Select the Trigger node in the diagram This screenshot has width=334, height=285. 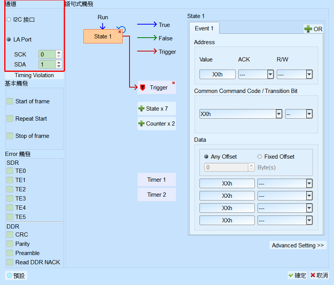157,88
